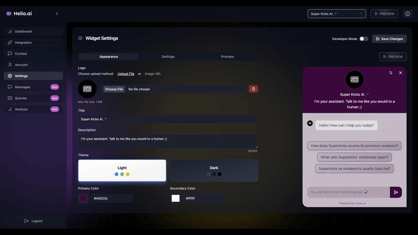
Task: Click the New badge next to Queries
Action: (55, 98)
